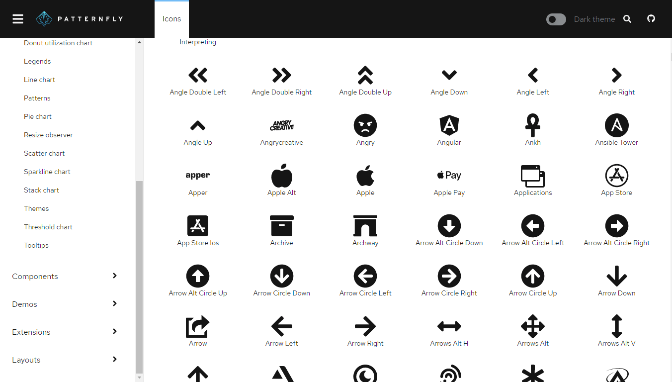The image size is (672, 382).
Task: Go to Threshold chart page
Action: click(48, 227)
